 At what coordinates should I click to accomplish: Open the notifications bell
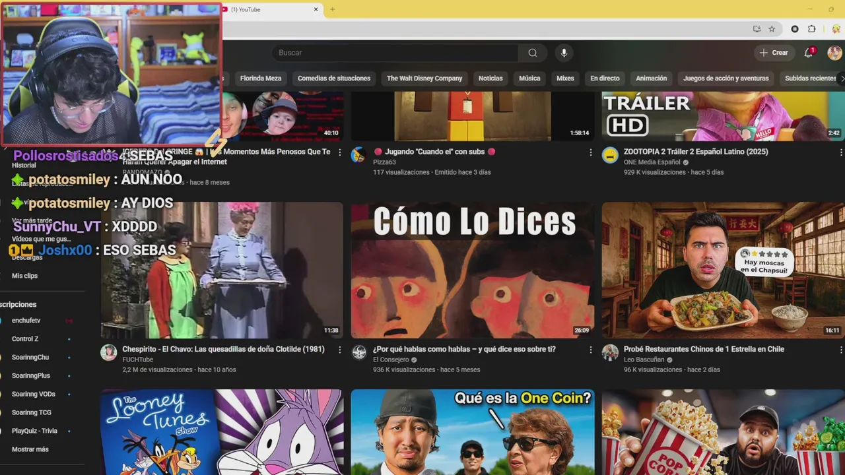pyautogui.click(x=809, y=53)
